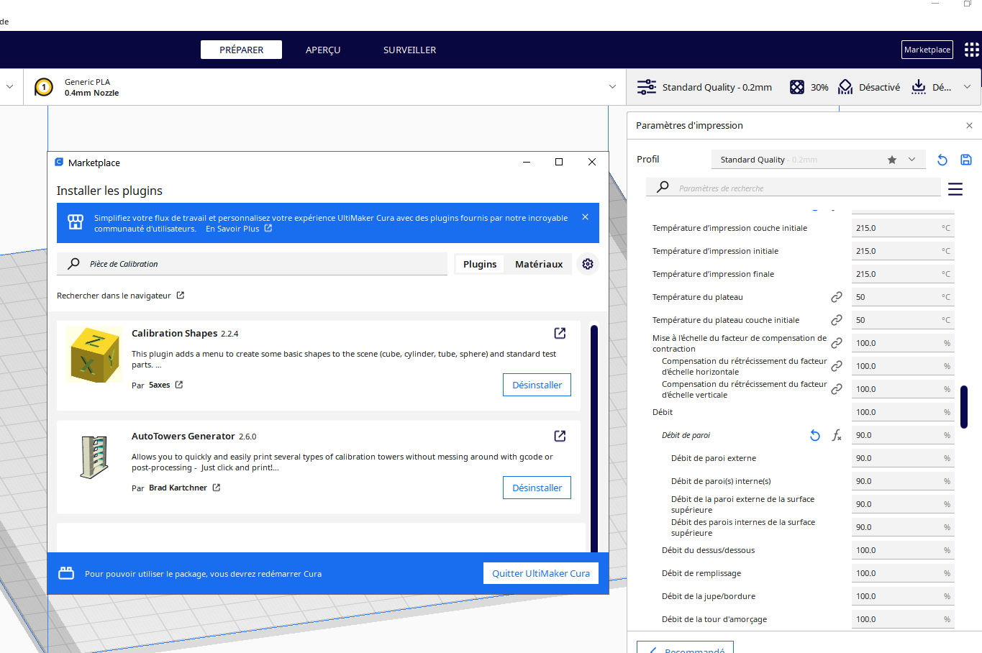The height and width of the screenshot is (653, 982).
Task: Click the print settings panel scrollbar
Action: coord(964,407)
